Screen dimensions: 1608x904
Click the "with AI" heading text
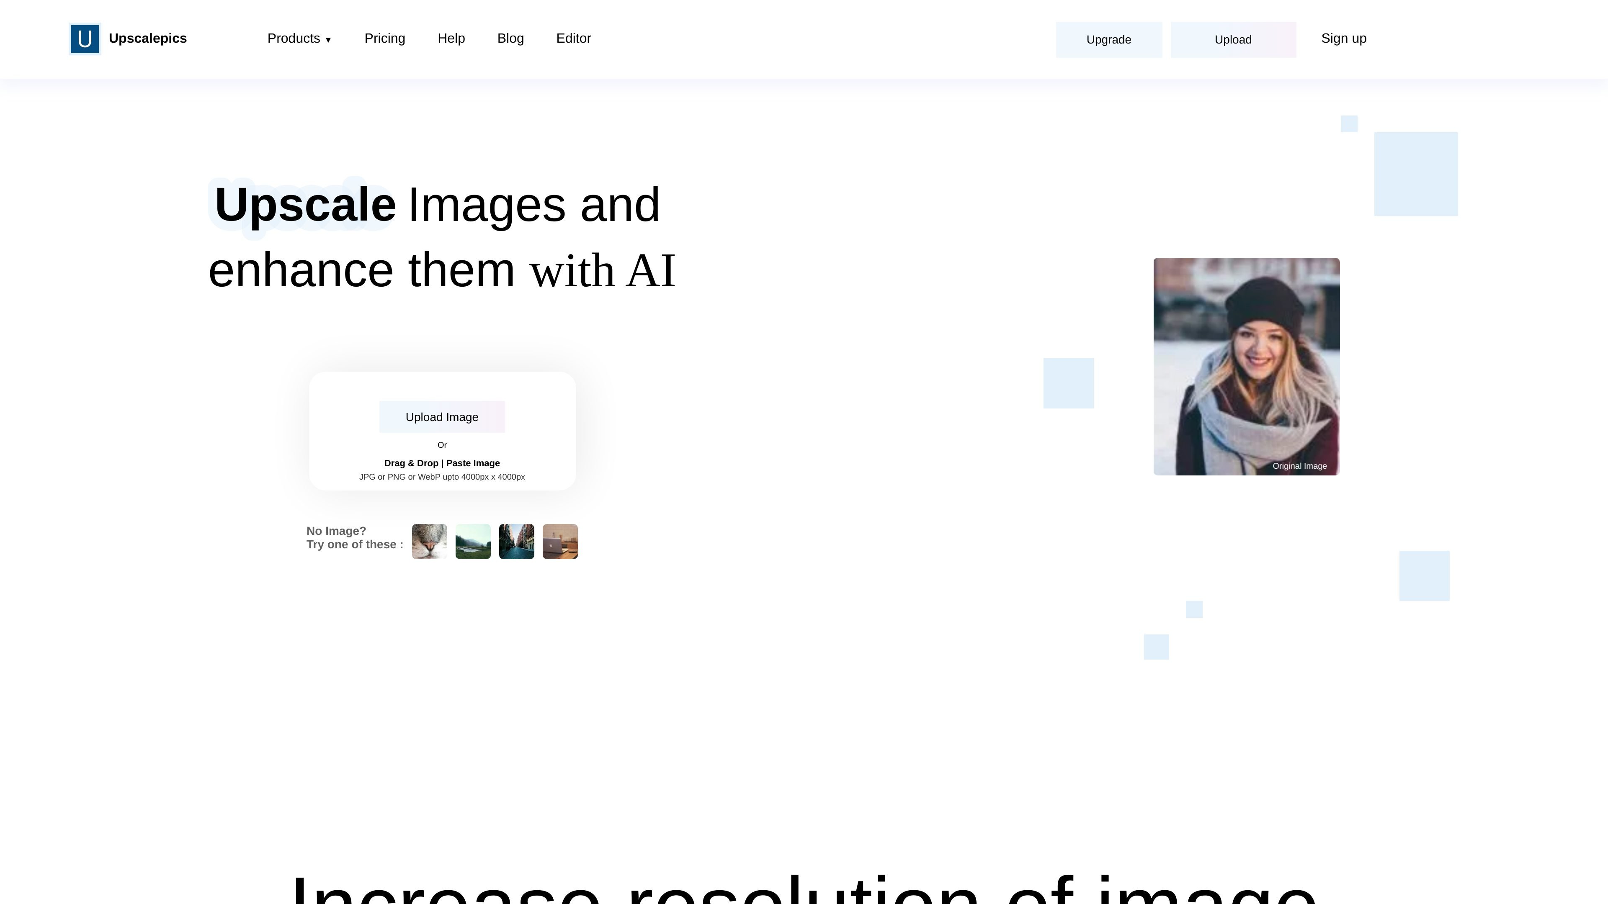point(603,271)
